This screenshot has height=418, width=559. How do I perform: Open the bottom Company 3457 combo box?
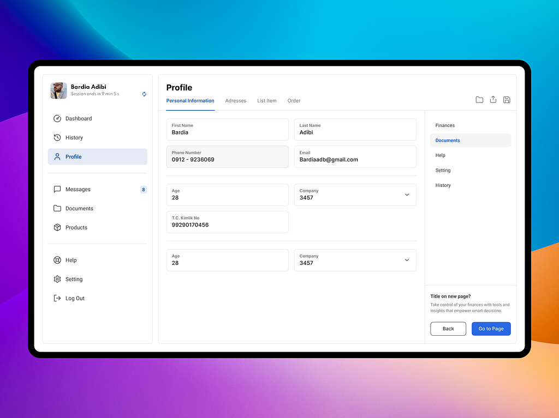(355, 260)
